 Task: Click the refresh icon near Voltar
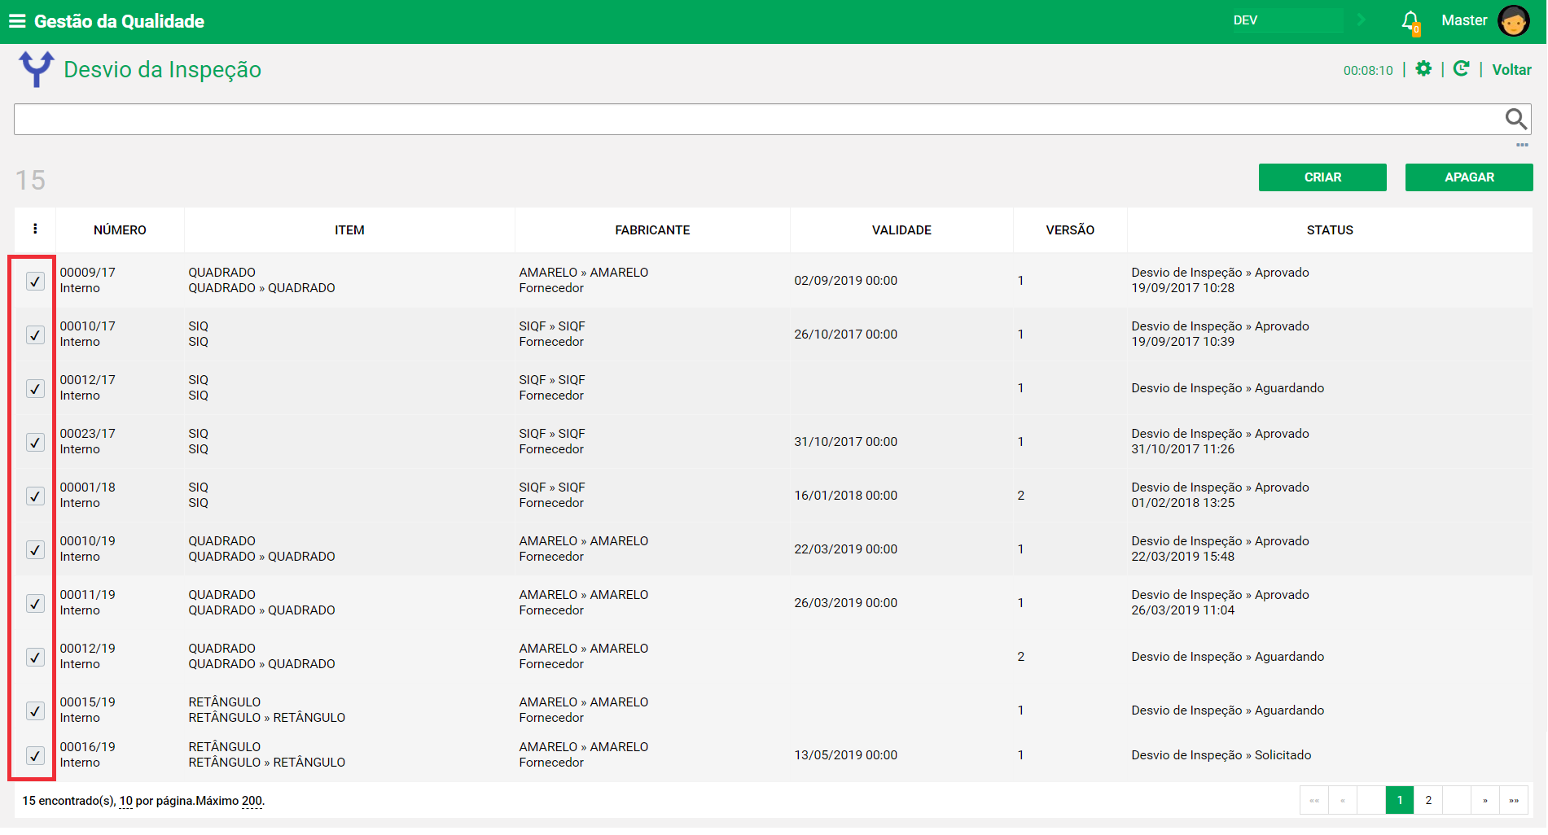tap(1462, 69)
